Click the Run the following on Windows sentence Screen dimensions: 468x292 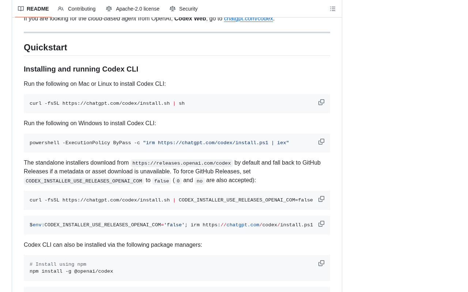(x=90, y=123)
